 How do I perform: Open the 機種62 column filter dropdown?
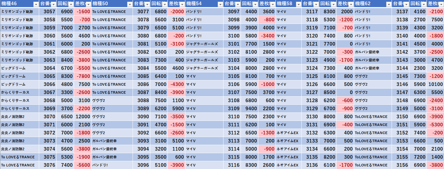tap(388, 5)
